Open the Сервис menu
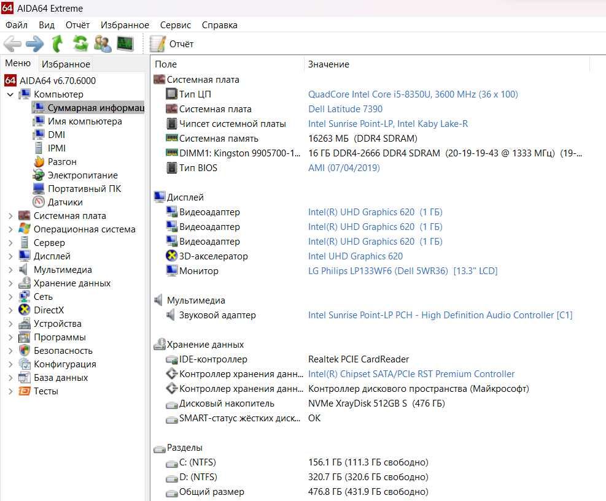606x501 pixels. [176, 25]
